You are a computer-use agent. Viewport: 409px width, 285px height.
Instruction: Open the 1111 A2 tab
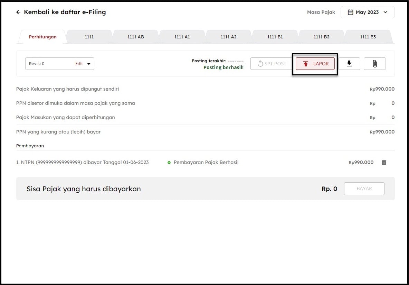coord(229,37)
